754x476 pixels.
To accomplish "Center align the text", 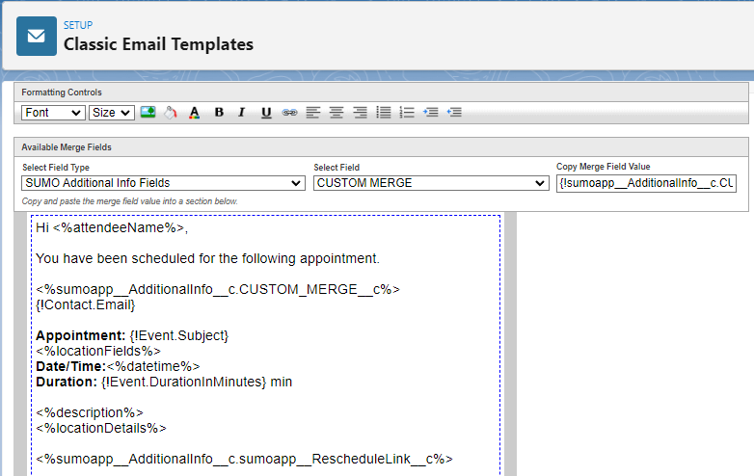I will 337,113.
